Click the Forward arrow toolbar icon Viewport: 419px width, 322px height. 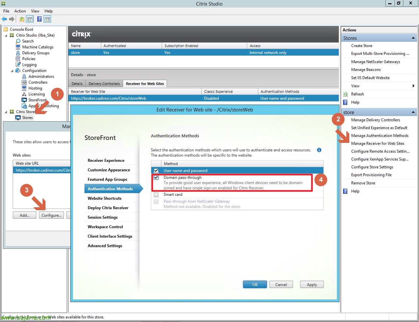pos(12,19)
